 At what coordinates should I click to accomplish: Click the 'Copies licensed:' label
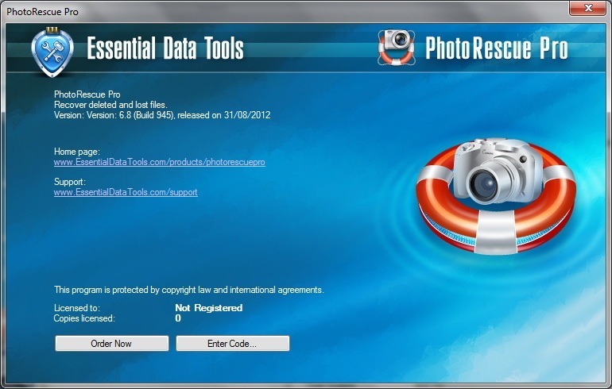coord(84,318)
